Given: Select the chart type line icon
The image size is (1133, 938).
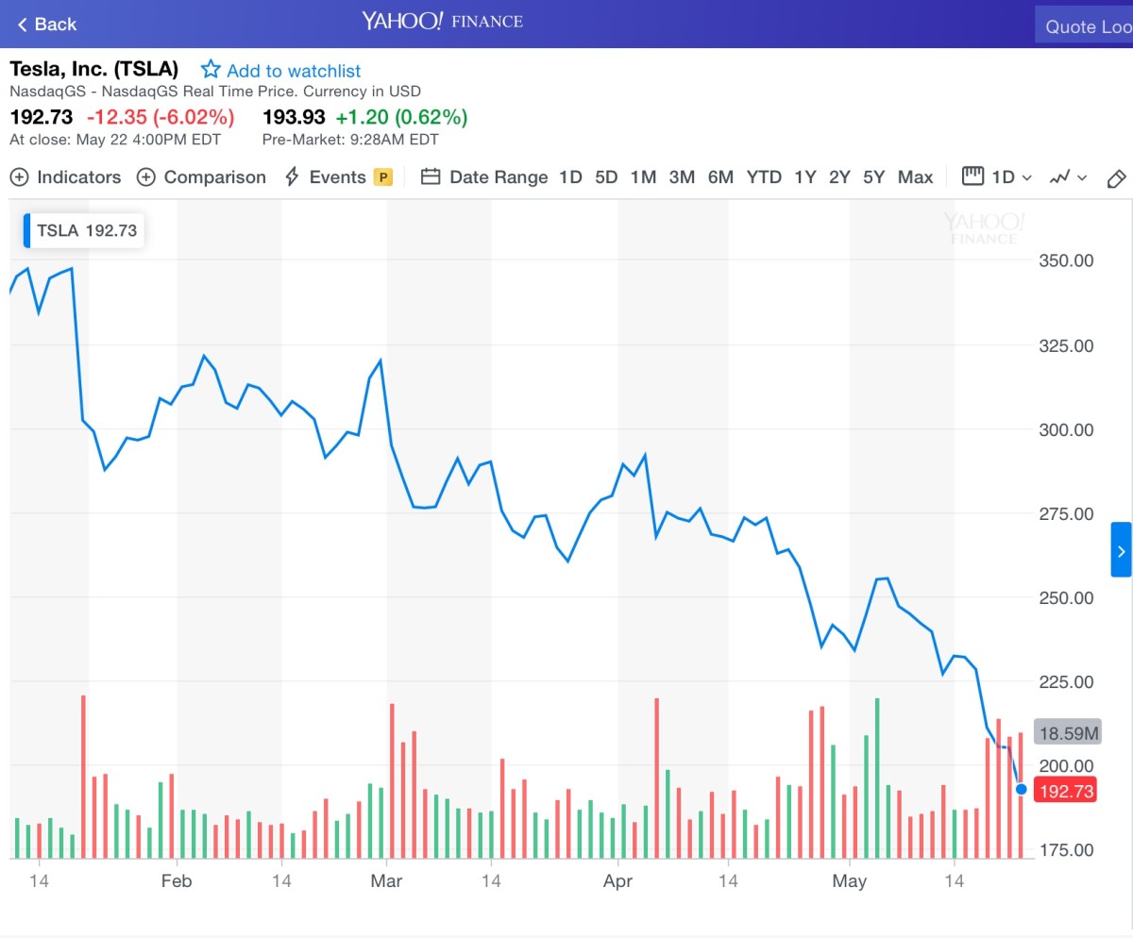Looking at the screenshot, I should (1060, 177).
